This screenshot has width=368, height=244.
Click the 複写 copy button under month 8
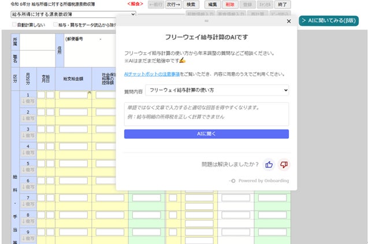pos(28,224)
